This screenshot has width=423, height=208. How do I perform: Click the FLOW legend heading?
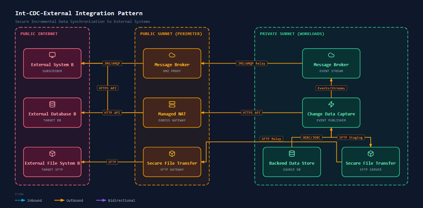point(19,194)
